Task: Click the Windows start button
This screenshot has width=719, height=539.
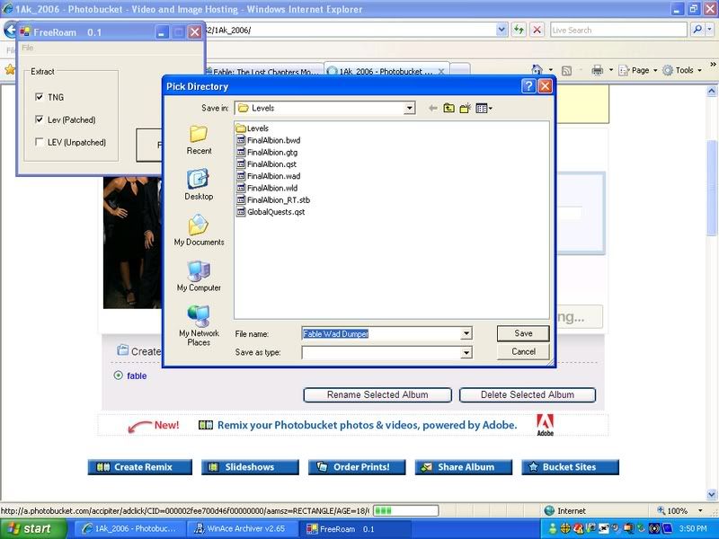Action: coord(31,529)
